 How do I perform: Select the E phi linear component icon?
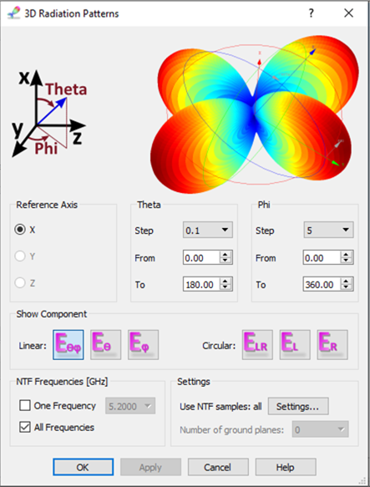143,345
